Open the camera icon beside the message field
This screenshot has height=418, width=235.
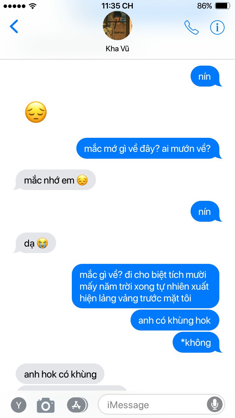click(x=46, y=405)
